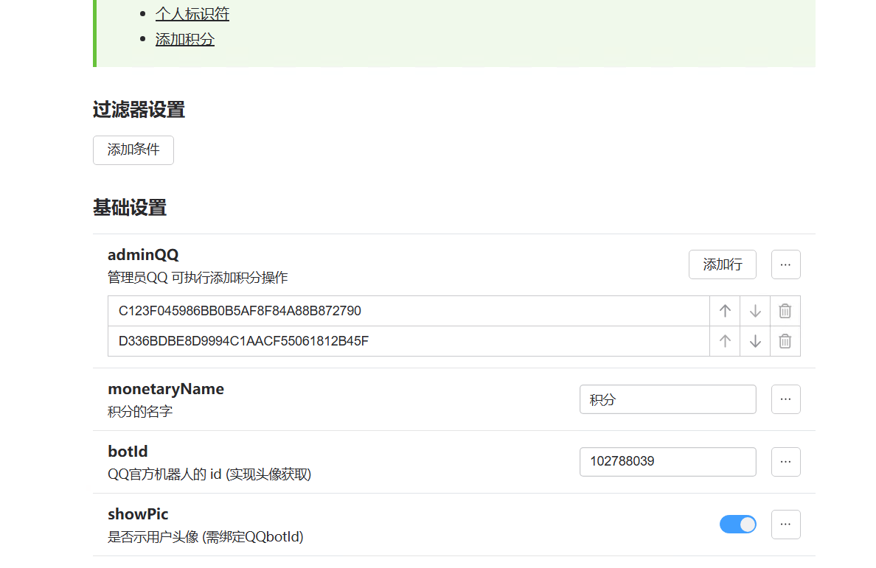Edit the adminQQ entry D336BDBE8D9994C1AACF55061812B45F
The width and height of the screenshot is (876, 568).
click(409, 341)
